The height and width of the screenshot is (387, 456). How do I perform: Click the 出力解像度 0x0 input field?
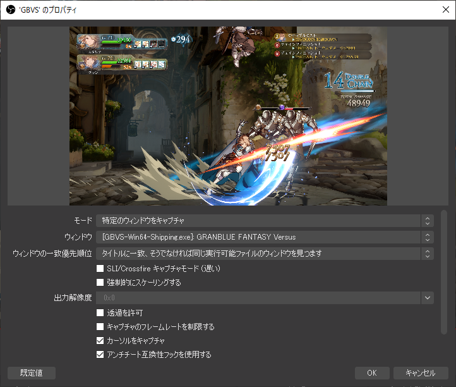pyautogui.click(x=258, y=298)
